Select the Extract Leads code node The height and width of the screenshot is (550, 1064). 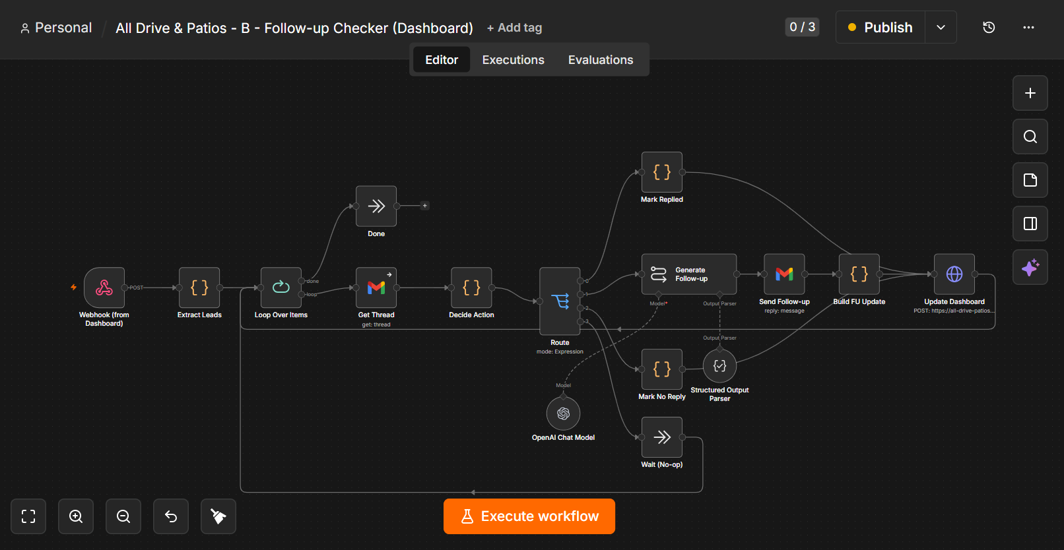[x=199, y=288]
